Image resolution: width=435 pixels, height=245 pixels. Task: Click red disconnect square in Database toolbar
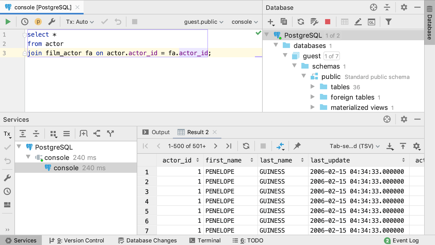pyautogui.click(x=328, y=22)
